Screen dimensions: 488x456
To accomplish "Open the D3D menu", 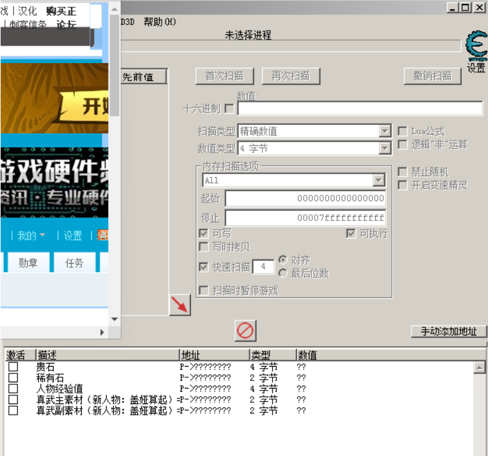I will click(x=127, y=22).
